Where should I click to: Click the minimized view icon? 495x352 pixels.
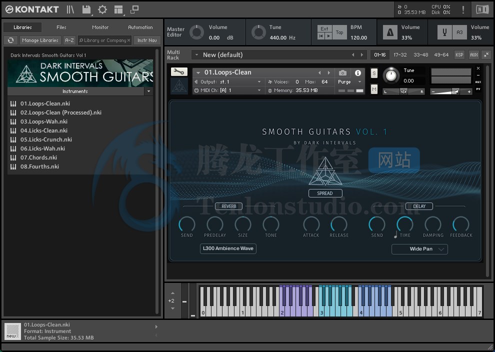134,9
